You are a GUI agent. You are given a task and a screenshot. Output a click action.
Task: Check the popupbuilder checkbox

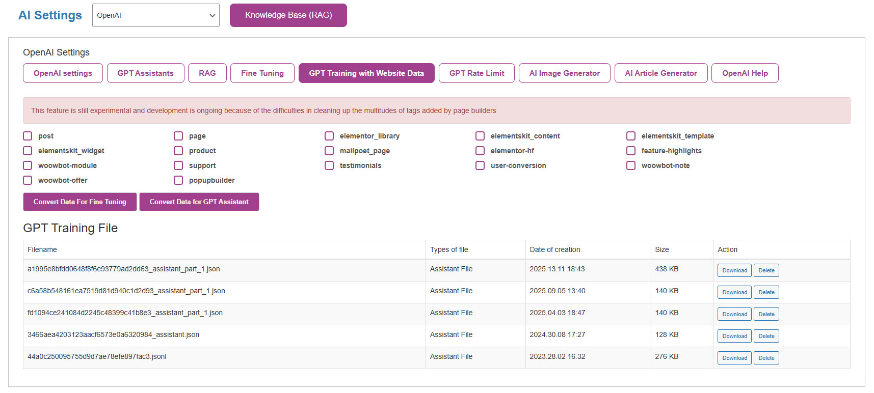pyautogui.click(x=178, y=180)
